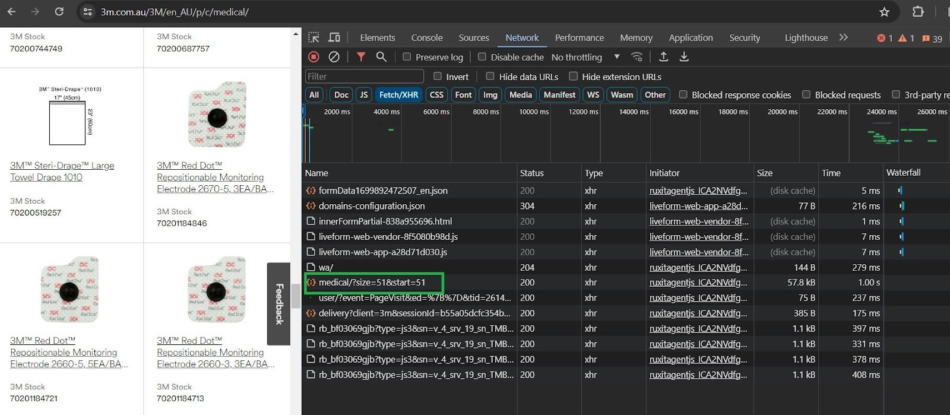Open network conditions wifi icon
The image size is (950, 415).
(636, 56)
